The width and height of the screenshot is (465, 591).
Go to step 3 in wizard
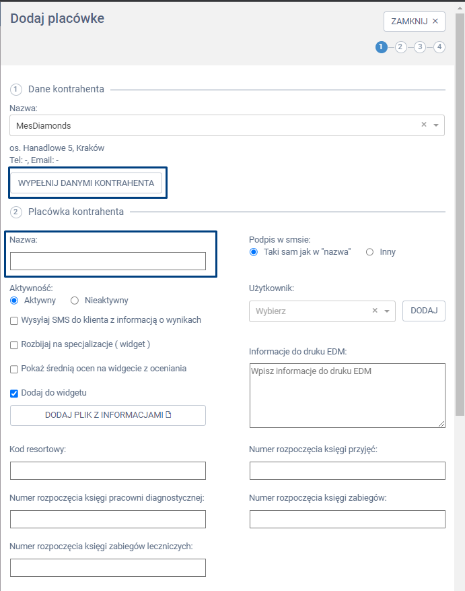(420, 47)
